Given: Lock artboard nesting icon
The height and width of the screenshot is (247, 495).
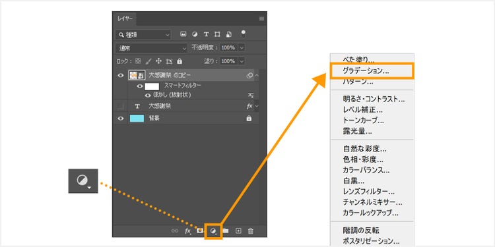Looking at the screenshot, I should [x=169, y=61].
